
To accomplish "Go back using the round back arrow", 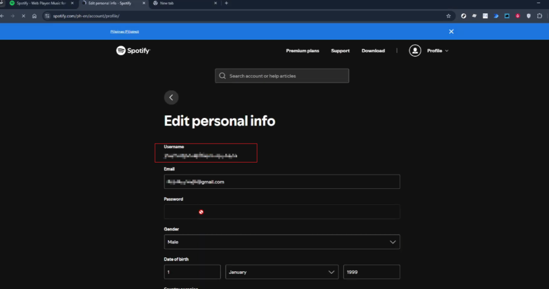I will 171,98.
